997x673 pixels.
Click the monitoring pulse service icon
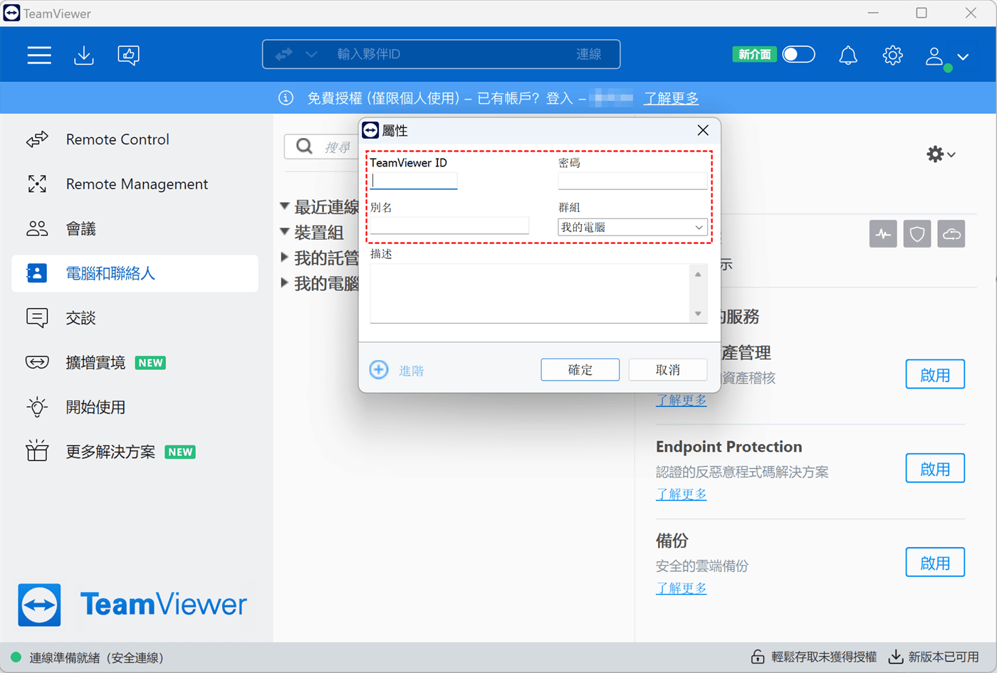click(883, 234)
